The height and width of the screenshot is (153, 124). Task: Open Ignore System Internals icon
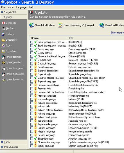(3, 80)
